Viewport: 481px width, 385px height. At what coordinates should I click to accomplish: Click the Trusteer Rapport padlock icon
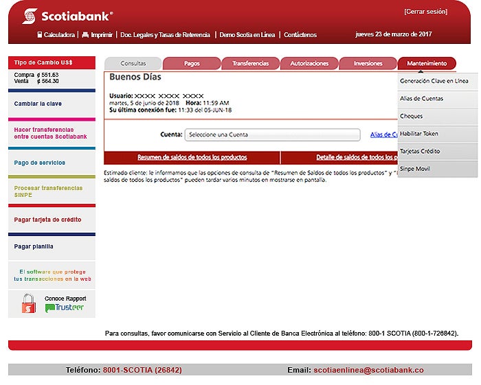28,303
